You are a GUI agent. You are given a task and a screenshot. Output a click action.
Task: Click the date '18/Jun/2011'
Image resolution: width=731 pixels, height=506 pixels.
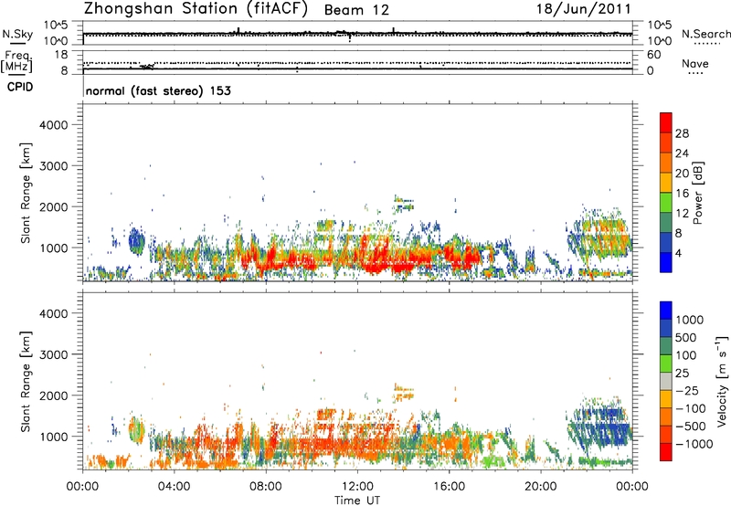[x=583, y=9]
